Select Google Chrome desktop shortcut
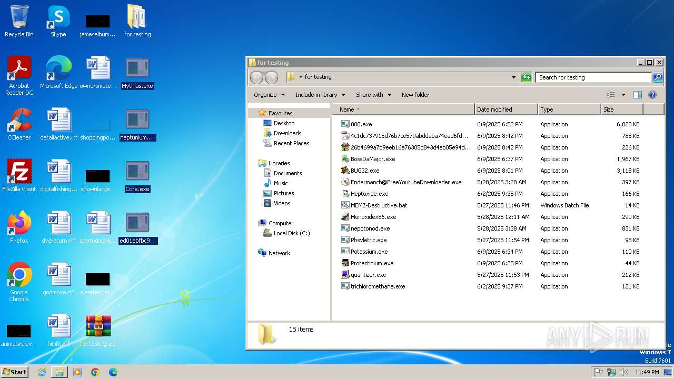674x379 pixels. (19, 282)
